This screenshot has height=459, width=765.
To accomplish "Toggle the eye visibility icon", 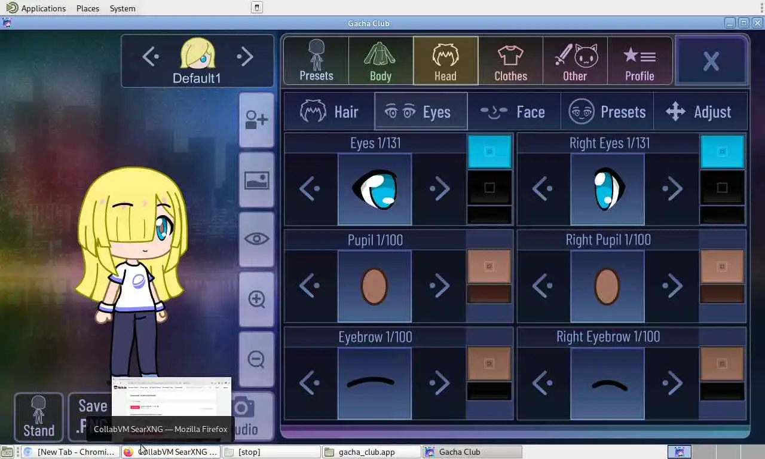I will 256,239.
